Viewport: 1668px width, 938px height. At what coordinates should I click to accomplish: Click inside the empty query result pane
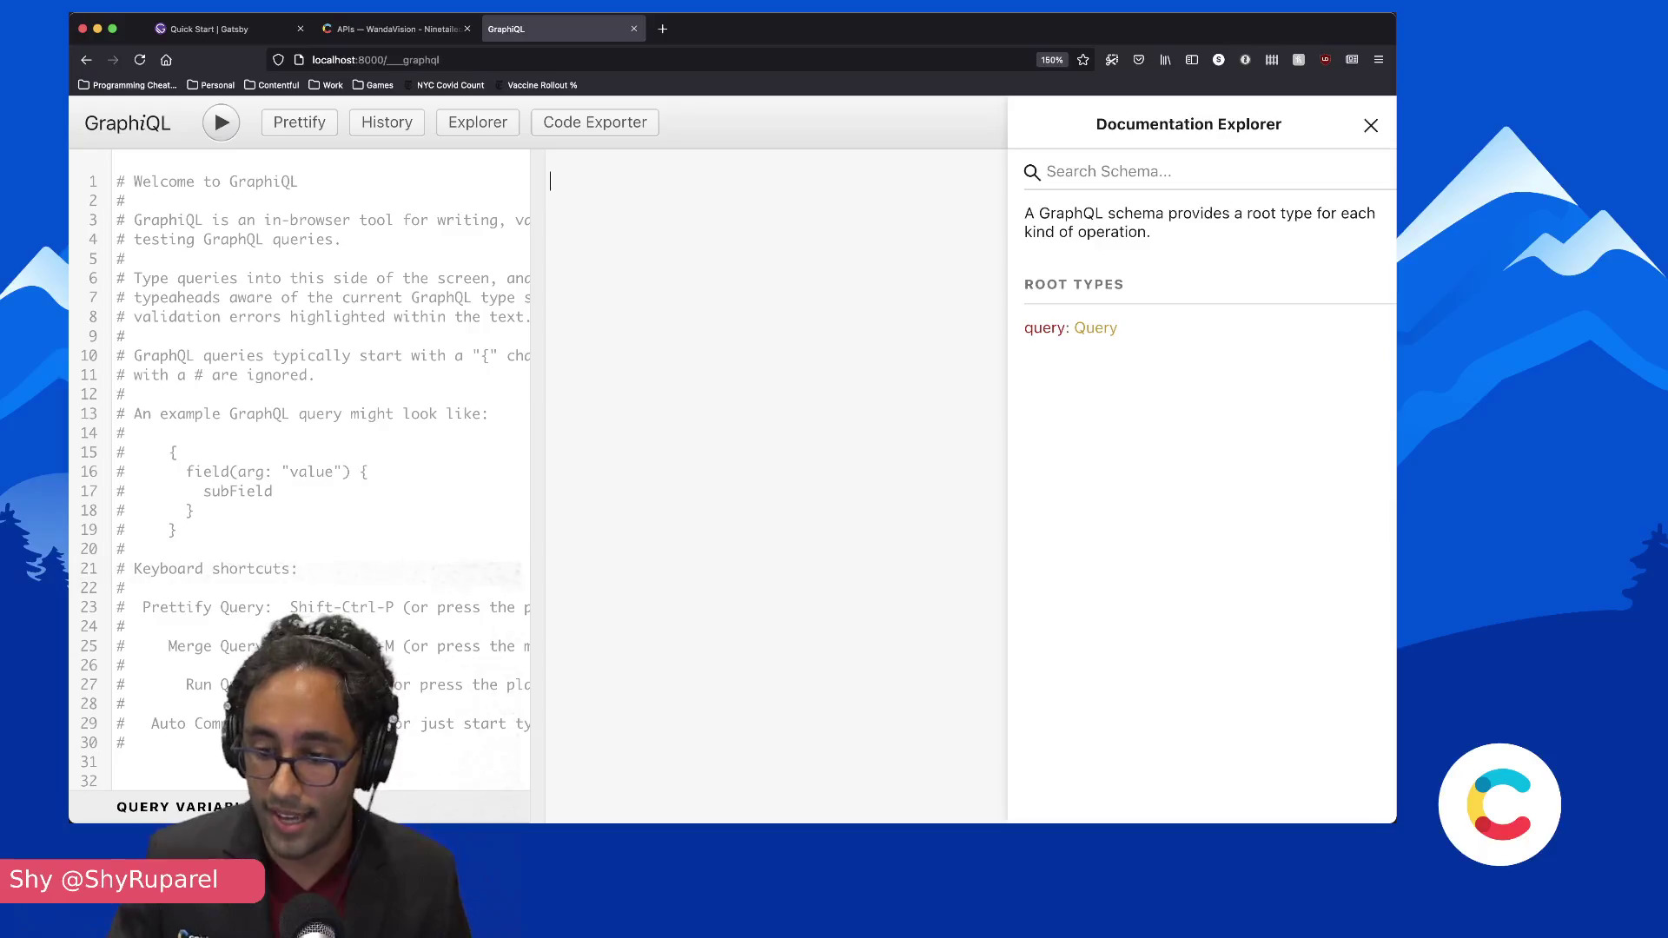coord(776,486)
